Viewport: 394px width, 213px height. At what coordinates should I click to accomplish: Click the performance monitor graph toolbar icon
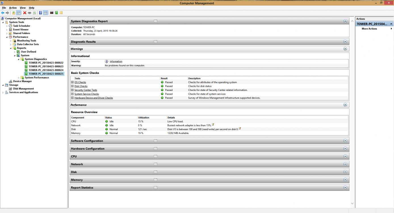click(52, 13)
